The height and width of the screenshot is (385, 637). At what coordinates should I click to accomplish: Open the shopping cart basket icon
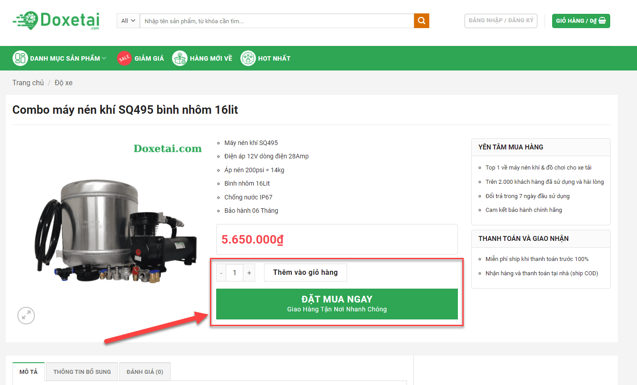click(602, 21)
